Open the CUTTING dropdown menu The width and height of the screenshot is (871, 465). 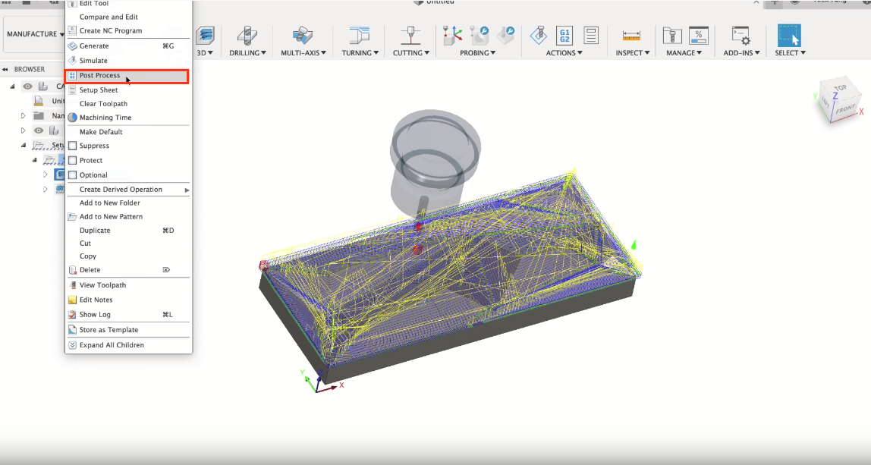(x=411, y=53)
